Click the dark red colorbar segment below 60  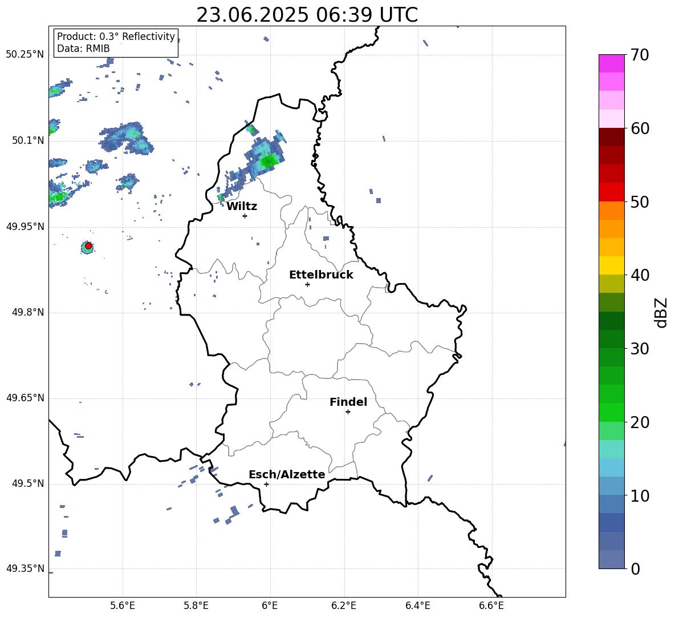[612, 138]
